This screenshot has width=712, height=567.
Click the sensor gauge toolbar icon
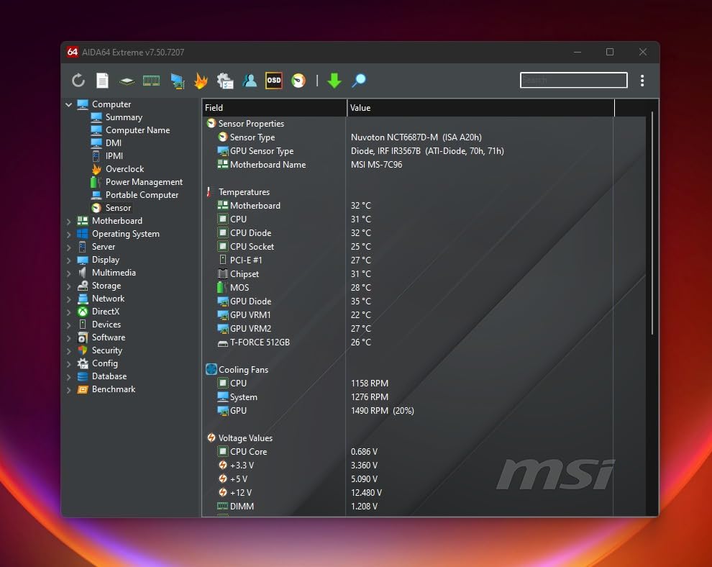(x=298, y=81)
